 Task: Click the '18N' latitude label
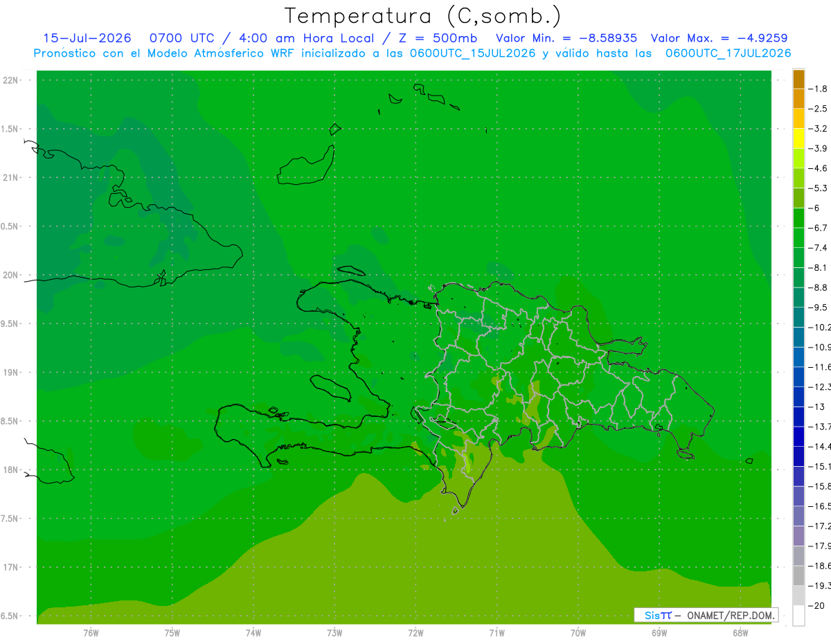click(10, 470)
